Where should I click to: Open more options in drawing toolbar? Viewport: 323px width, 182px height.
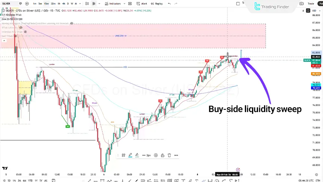[x=176, y=155]
